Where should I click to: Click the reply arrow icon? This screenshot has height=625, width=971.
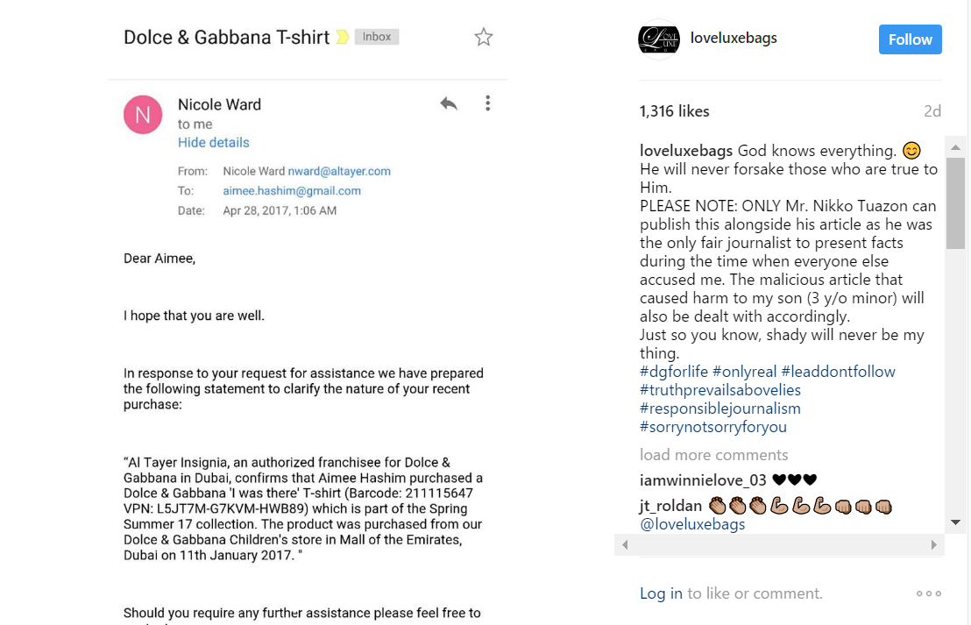(449, 103)
